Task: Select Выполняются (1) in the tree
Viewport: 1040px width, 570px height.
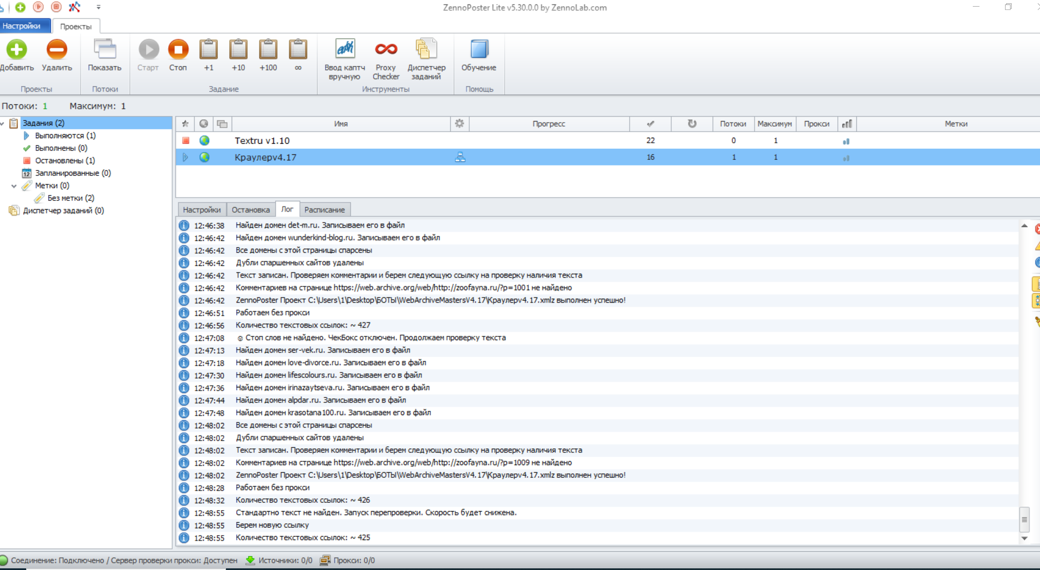Action: tap(65, 135)
